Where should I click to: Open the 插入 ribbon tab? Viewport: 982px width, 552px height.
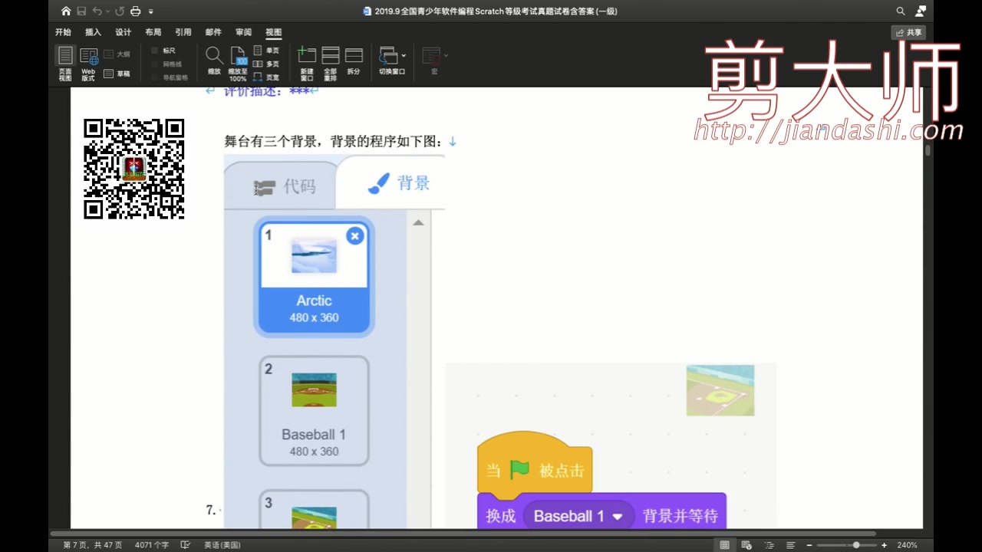pos(93,32)
